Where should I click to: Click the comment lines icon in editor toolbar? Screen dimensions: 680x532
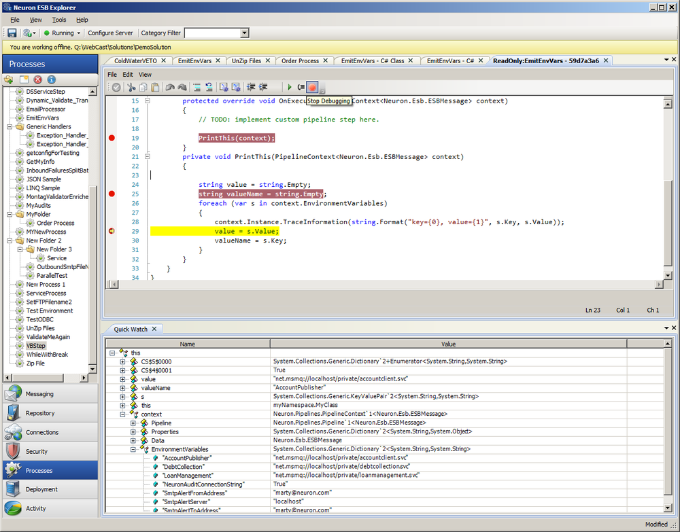tap(197, 87)
